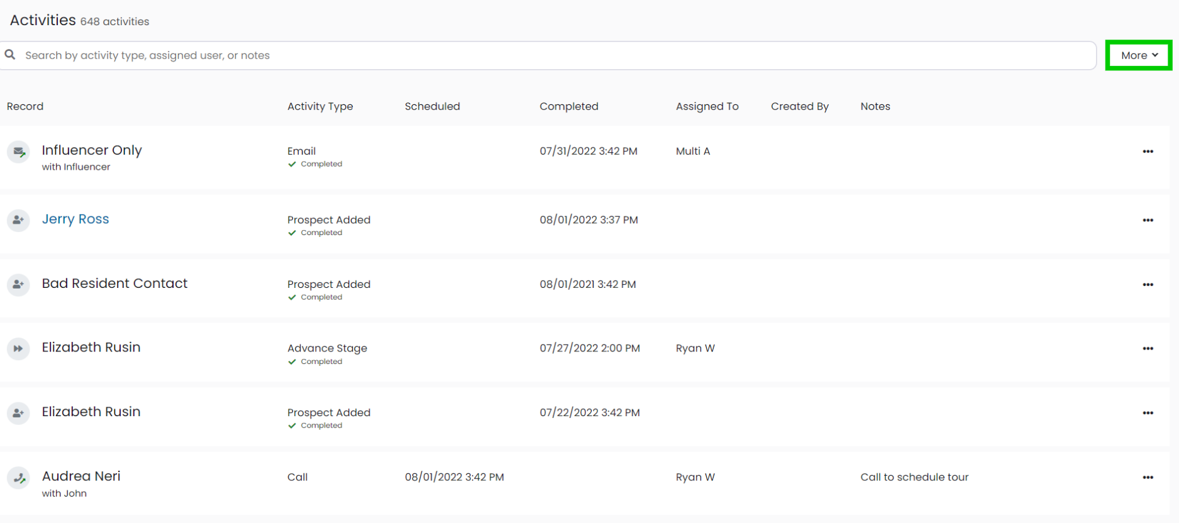
Task: Click the Created By column header
Action: [800, 106]
